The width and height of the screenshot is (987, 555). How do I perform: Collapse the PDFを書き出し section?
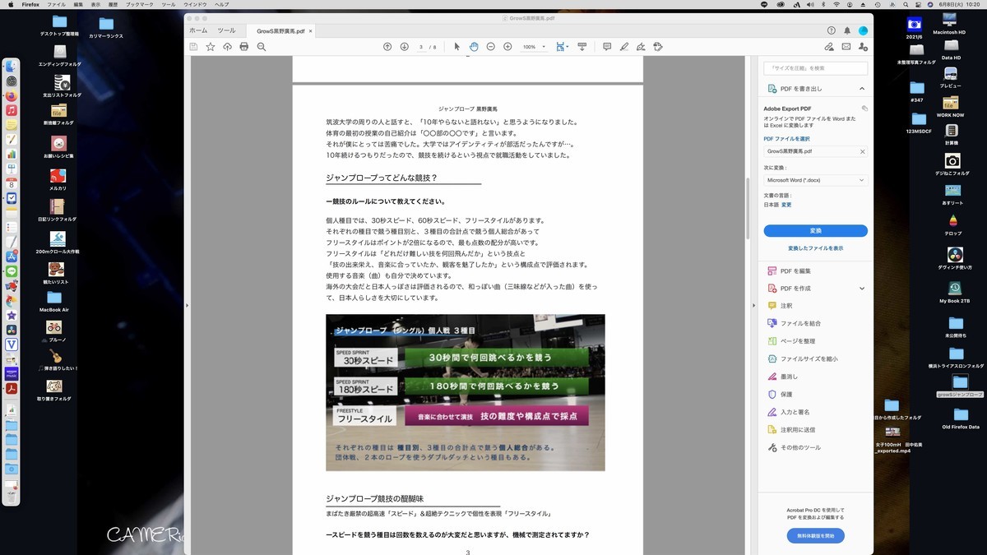(862, 88)
